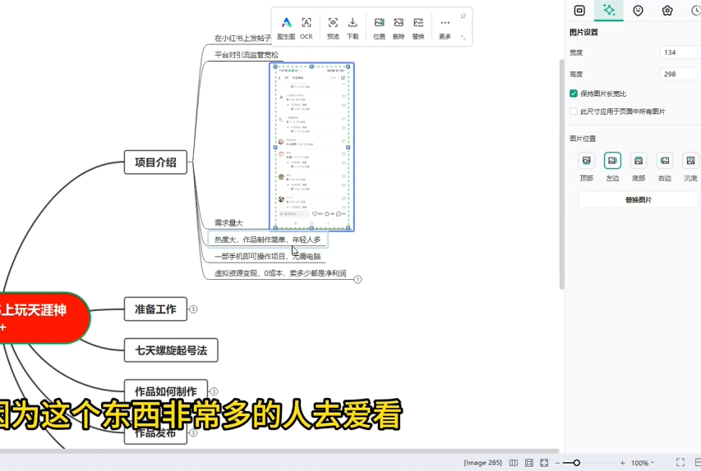Open the 更多 options in image toolbar
Image resolution: width=701 pixels, height=471 pixels.
(445, 27)
